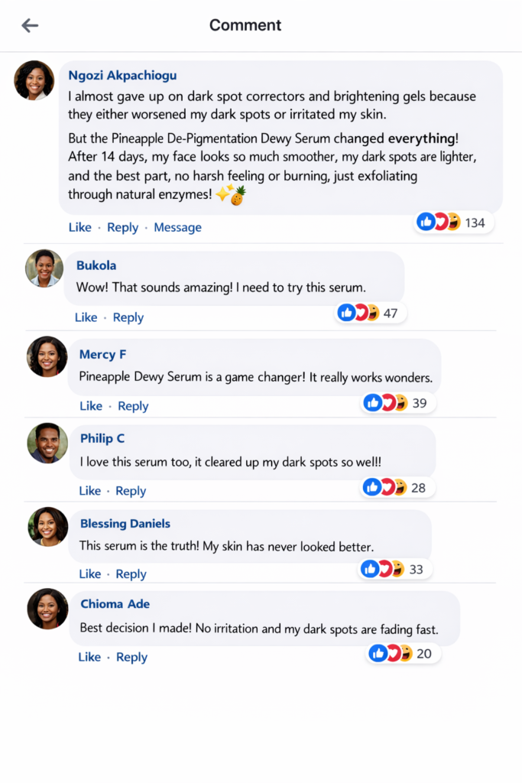Like Philip C's comment
The height and width of the screenshot is (783, 522).
[90, 491]
